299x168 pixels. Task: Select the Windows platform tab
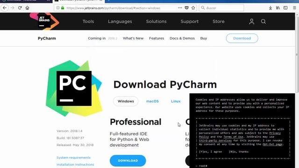tap(126, 101)
